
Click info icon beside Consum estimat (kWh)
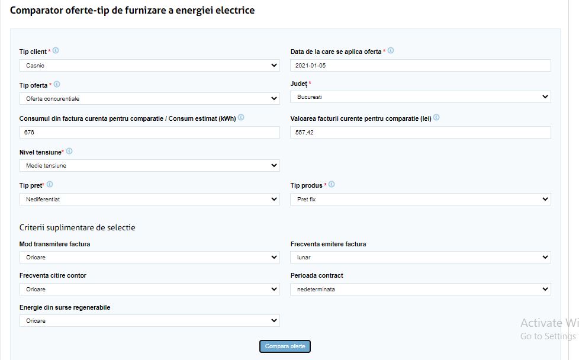(x=241, y=117)
